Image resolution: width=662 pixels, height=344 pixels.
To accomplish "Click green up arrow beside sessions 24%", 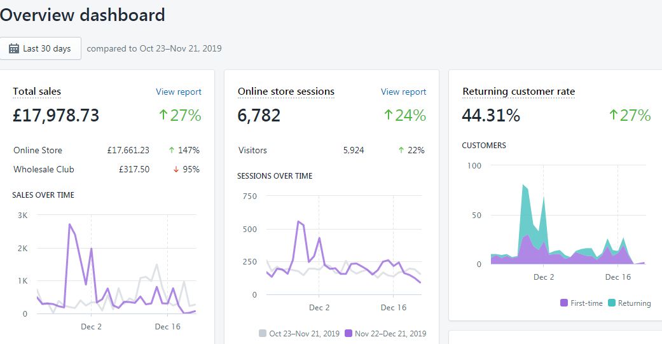I will click(389, 115).
